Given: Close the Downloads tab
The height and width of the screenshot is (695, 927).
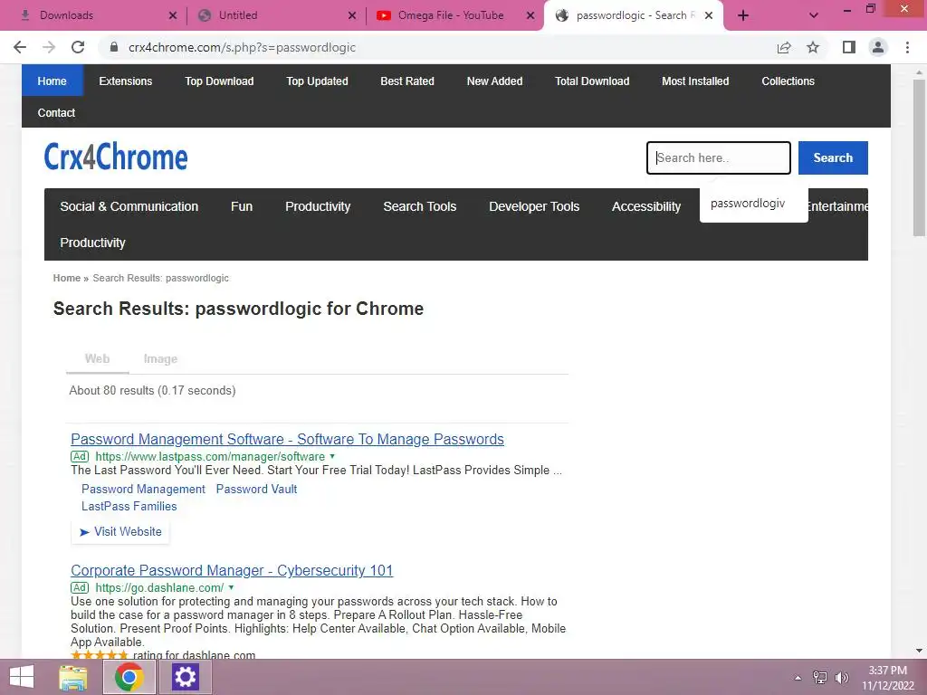Looking at the screenshot, I should coord(173,15).
